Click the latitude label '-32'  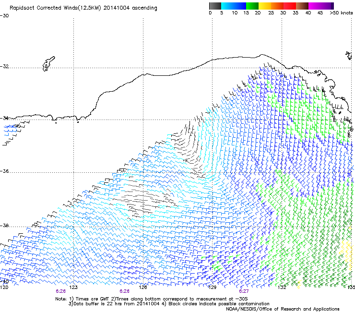pos(4,66)
